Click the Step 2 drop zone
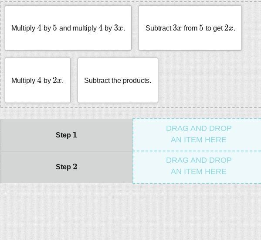The image size is (261, 240). pyautogui.click(x=197, y=167)
